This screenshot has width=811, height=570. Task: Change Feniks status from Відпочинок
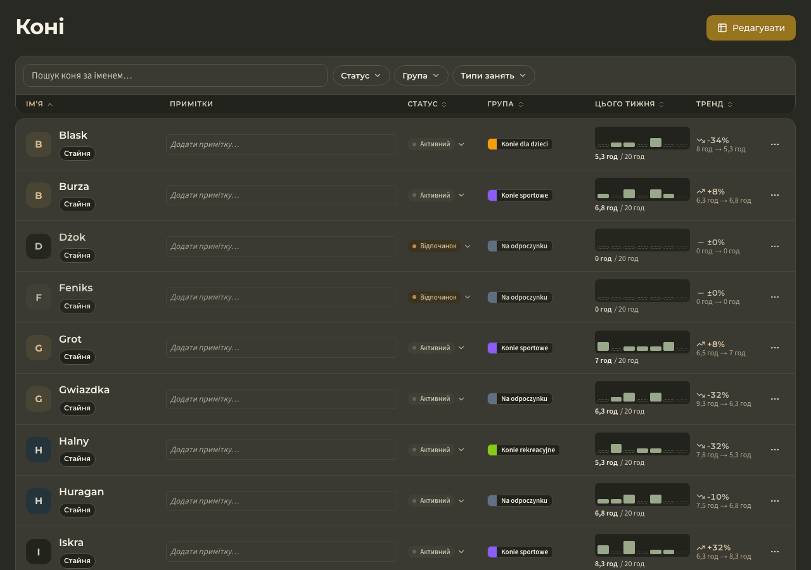click(x=440, y=297)
